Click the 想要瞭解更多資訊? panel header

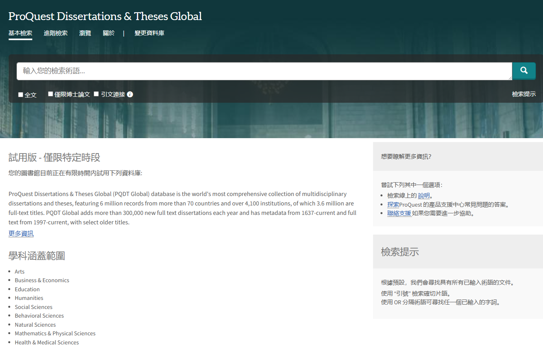[458, 157]
